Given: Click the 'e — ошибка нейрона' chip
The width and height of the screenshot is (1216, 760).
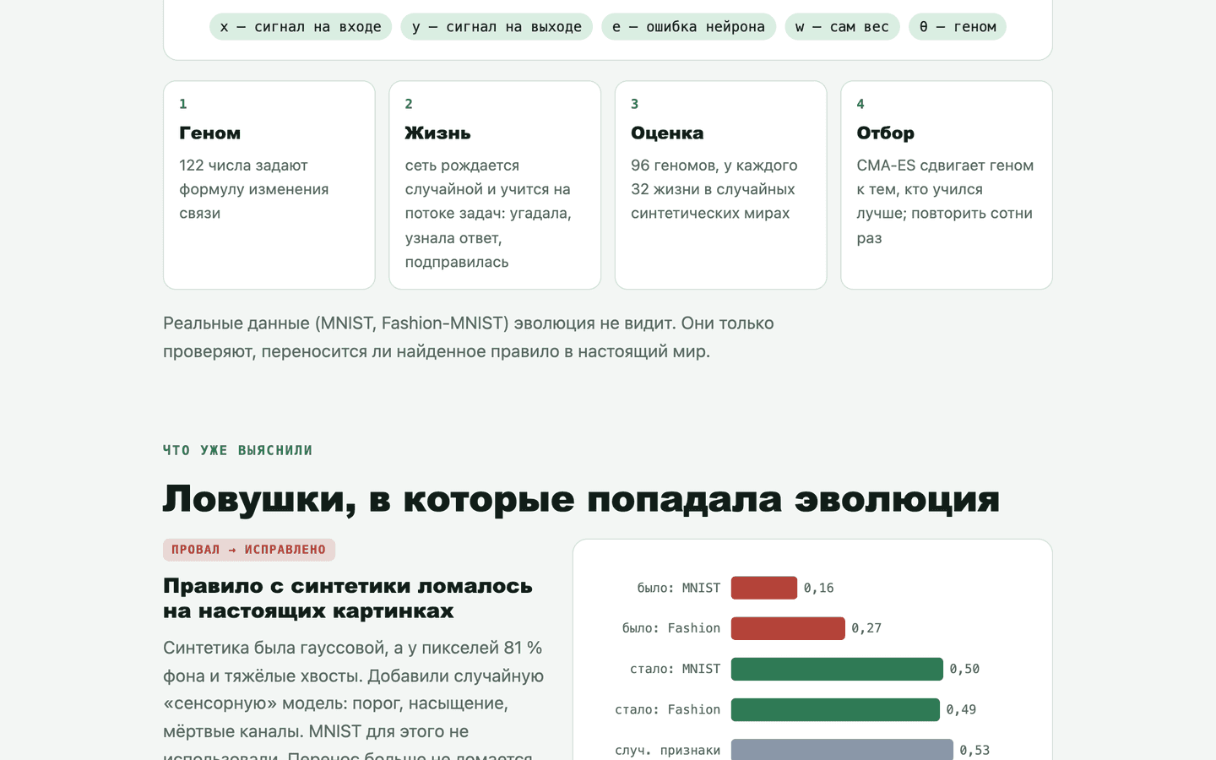Looking at the screenshot, I should click(688, 27).
